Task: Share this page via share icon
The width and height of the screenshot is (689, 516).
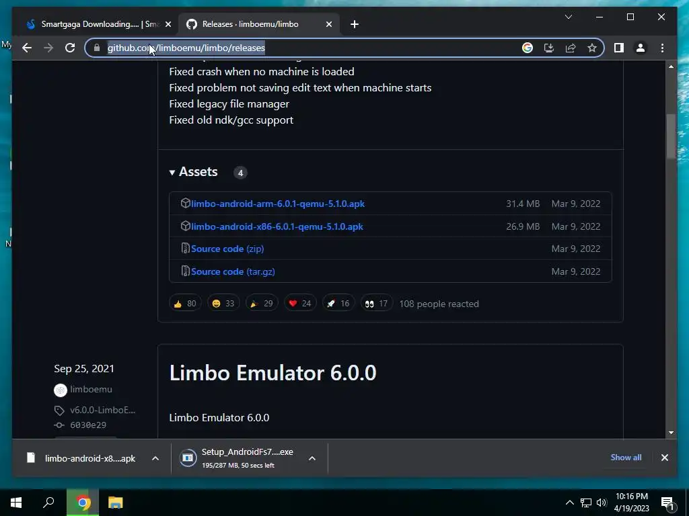Action: (571, 48)
